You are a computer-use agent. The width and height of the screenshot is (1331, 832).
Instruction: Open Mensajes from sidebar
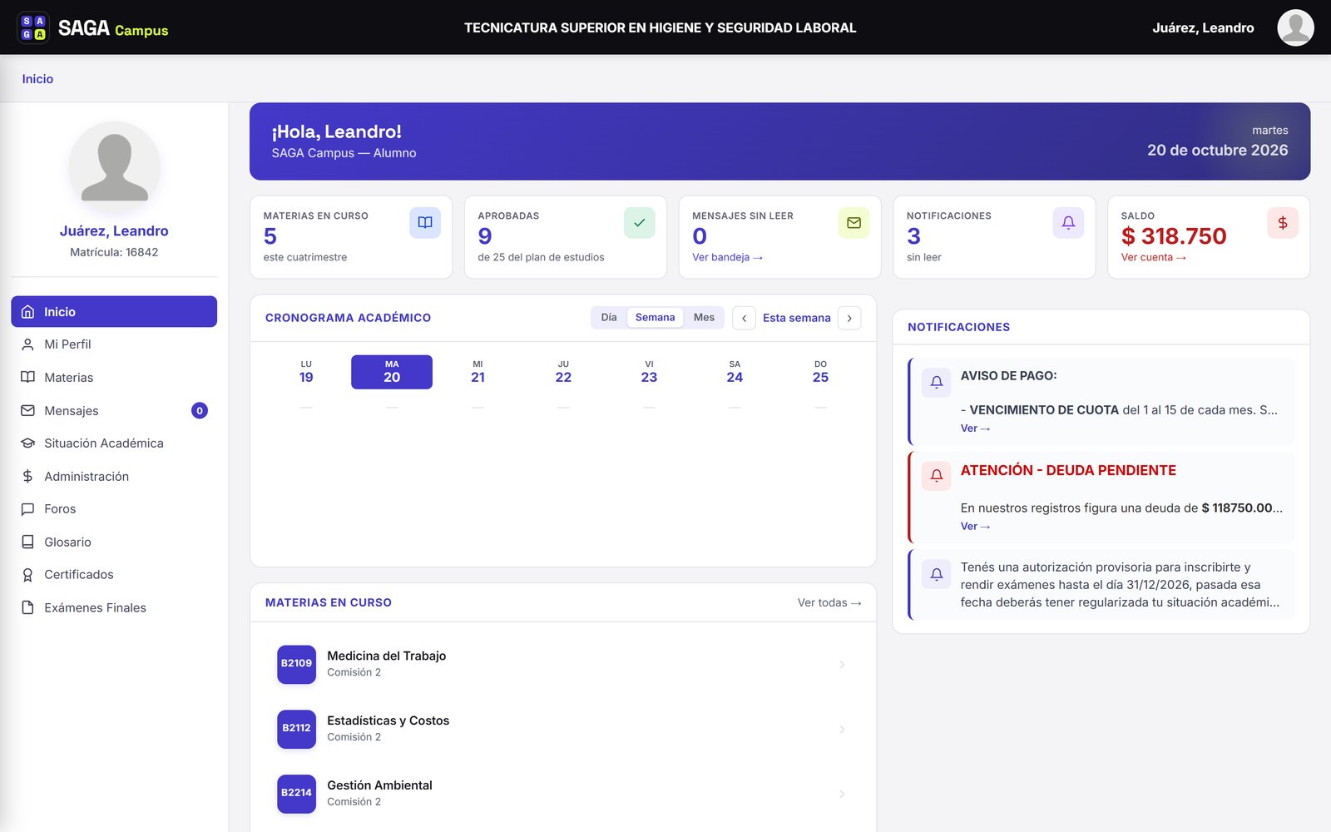[x=114, y=410]
